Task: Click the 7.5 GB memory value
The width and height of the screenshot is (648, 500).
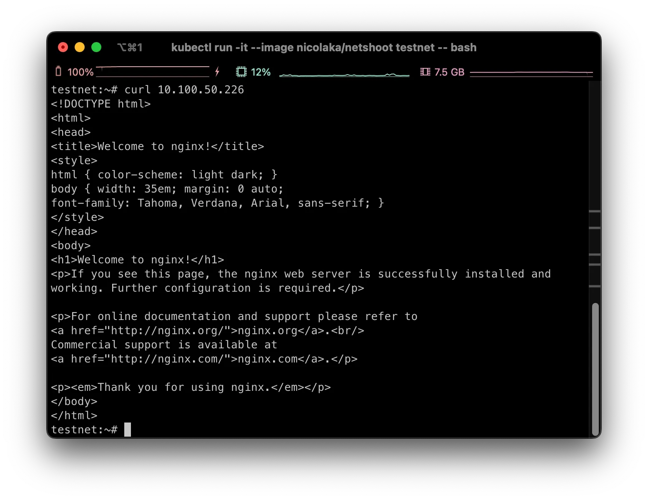Action: [x=449, y=72]
